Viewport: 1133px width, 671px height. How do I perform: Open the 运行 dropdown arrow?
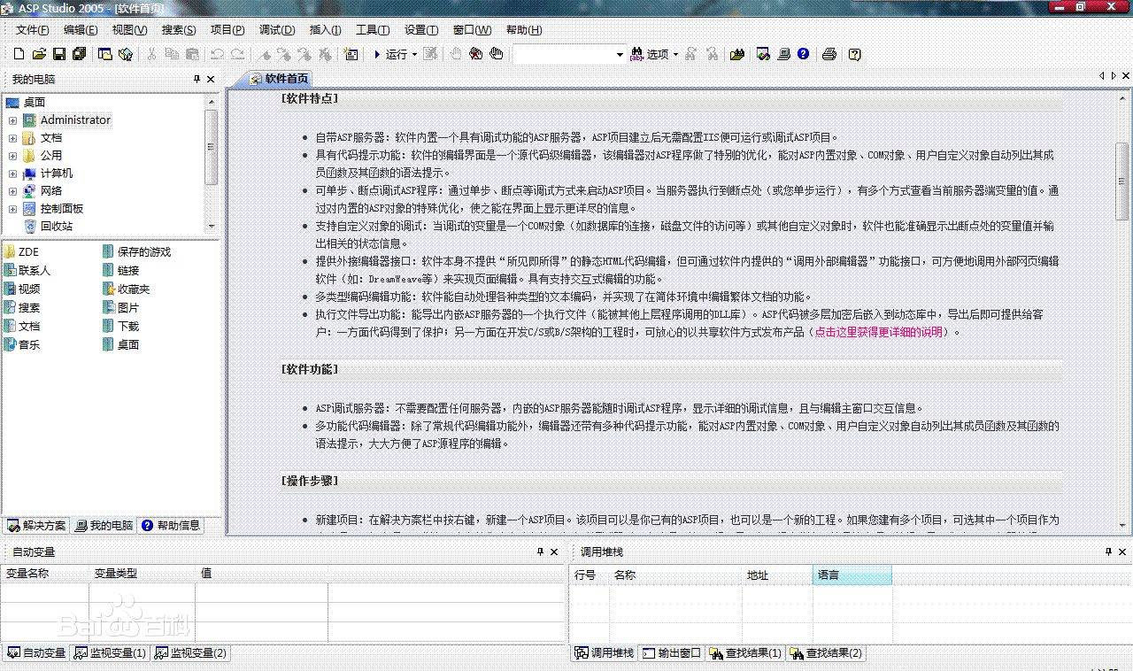pos(413,54)
